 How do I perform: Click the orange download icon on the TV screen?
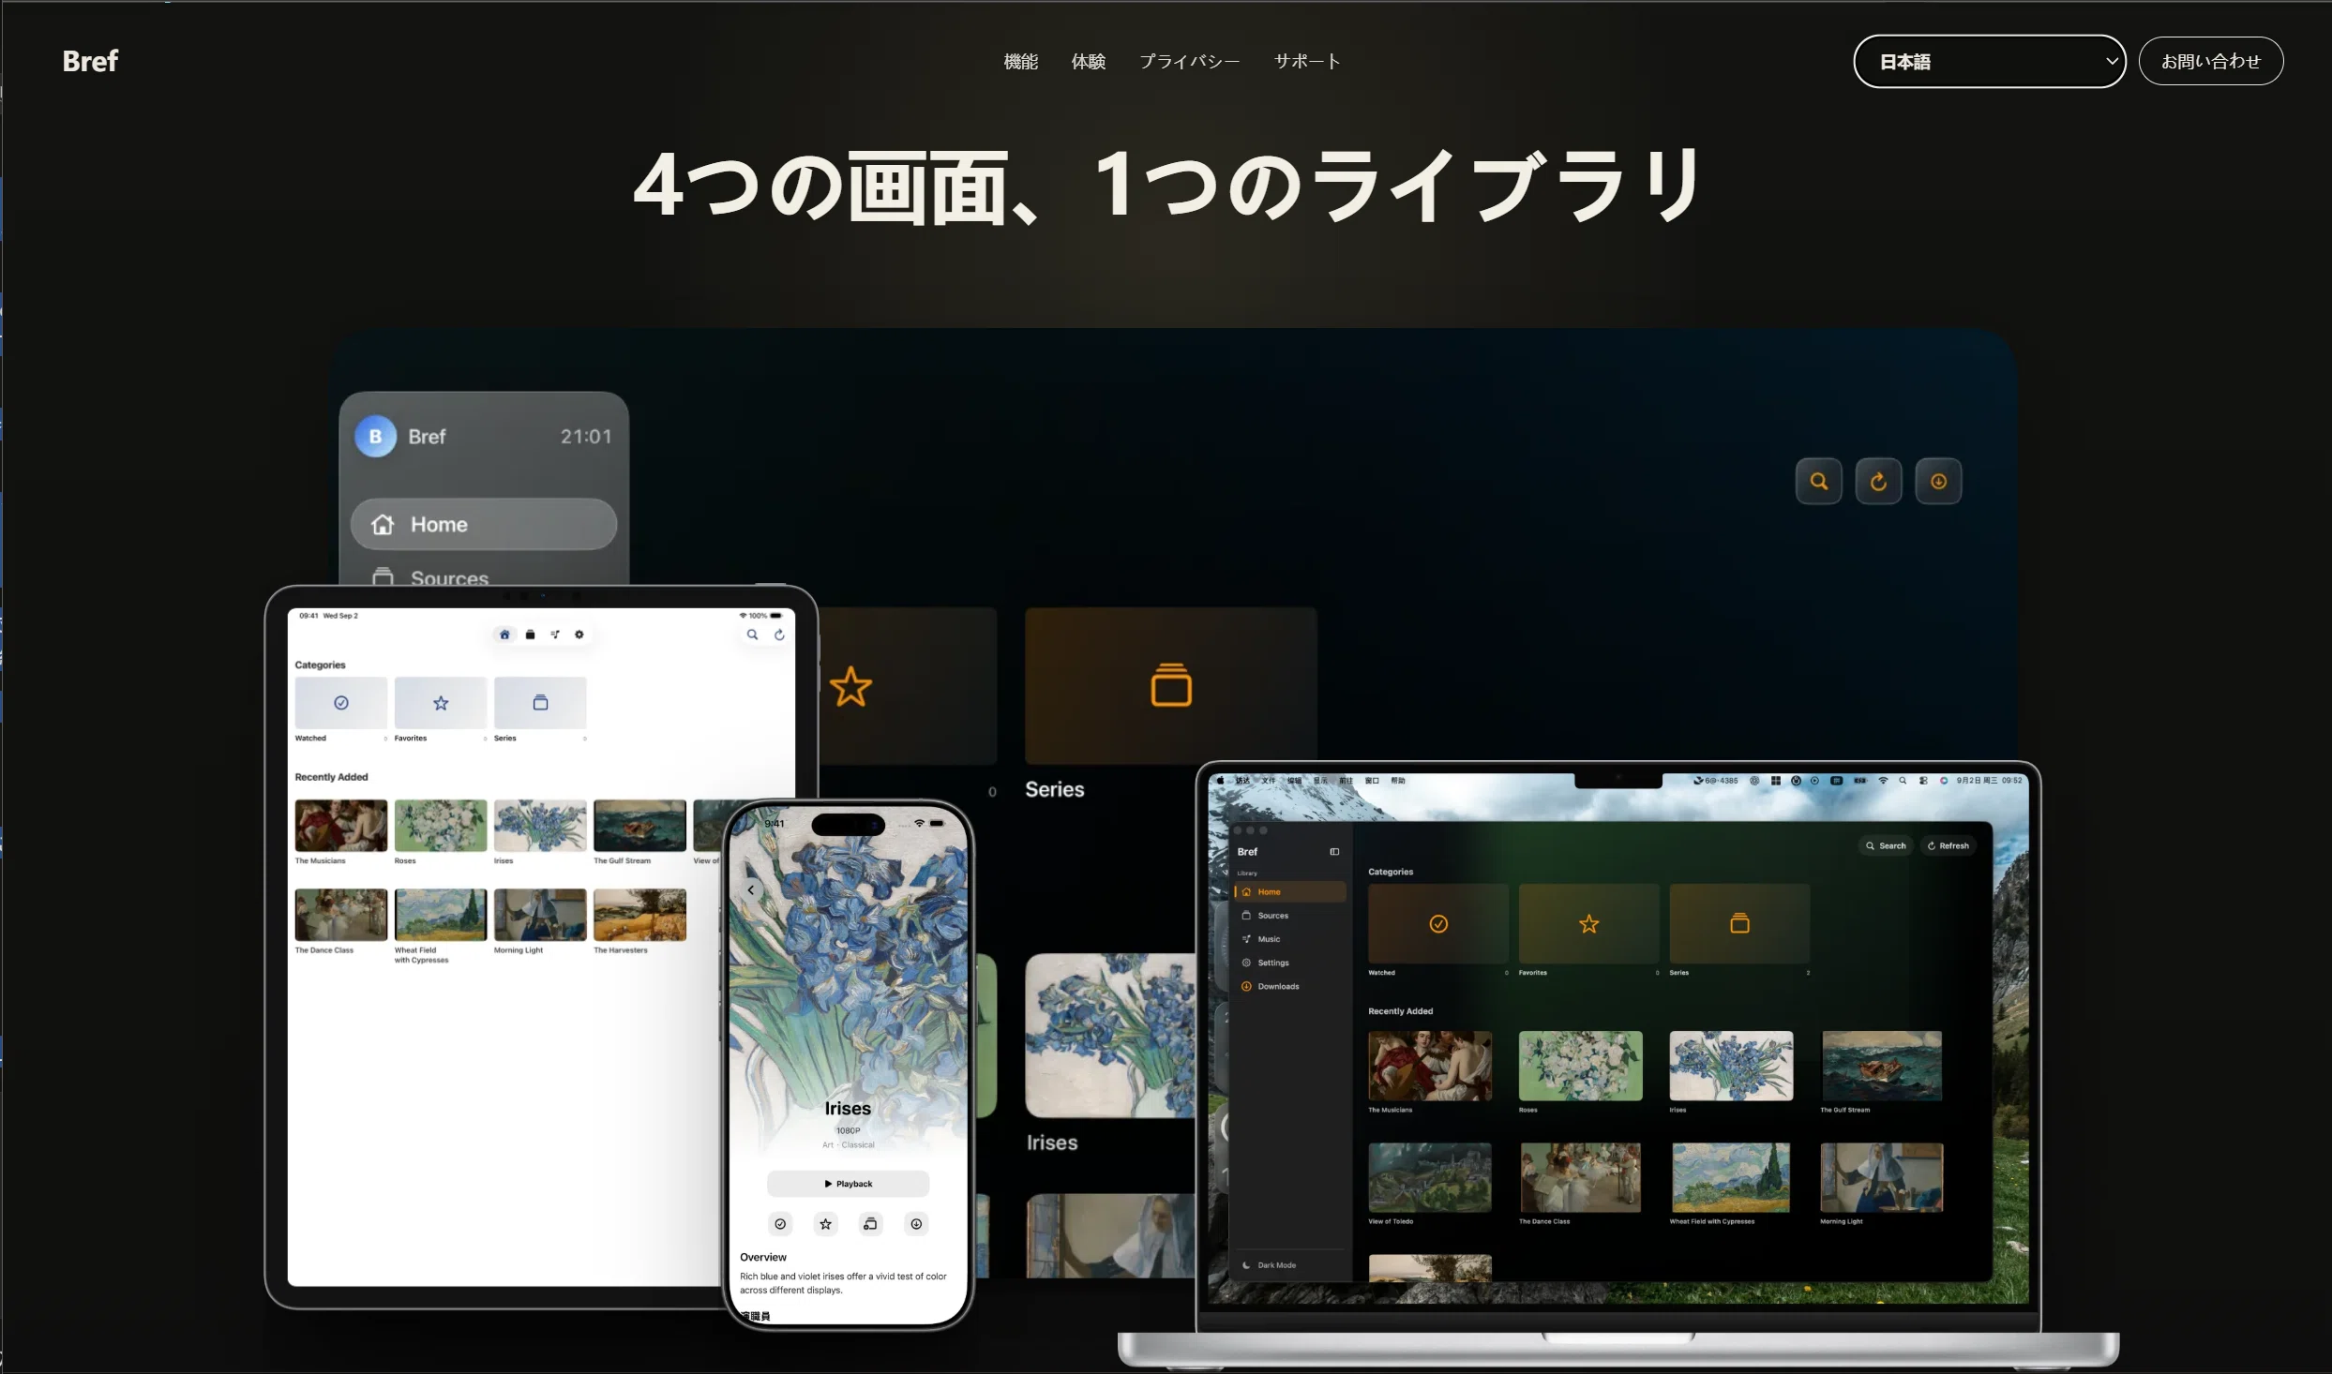[x=1938, y=481]
